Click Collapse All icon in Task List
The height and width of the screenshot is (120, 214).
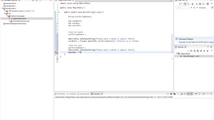click(204, 4)
